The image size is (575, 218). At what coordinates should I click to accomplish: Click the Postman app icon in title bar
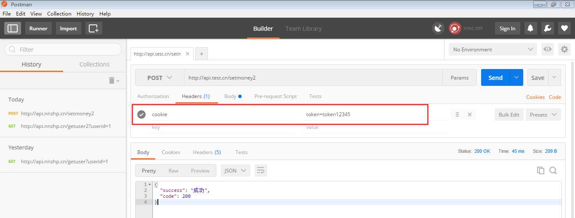pyautogui.click(x=5, y=4)
